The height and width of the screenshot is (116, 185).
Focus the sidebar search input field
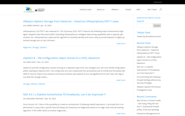point(145,26)
